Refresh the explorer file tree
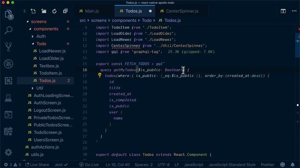The image size is (300, 168). 54,11
